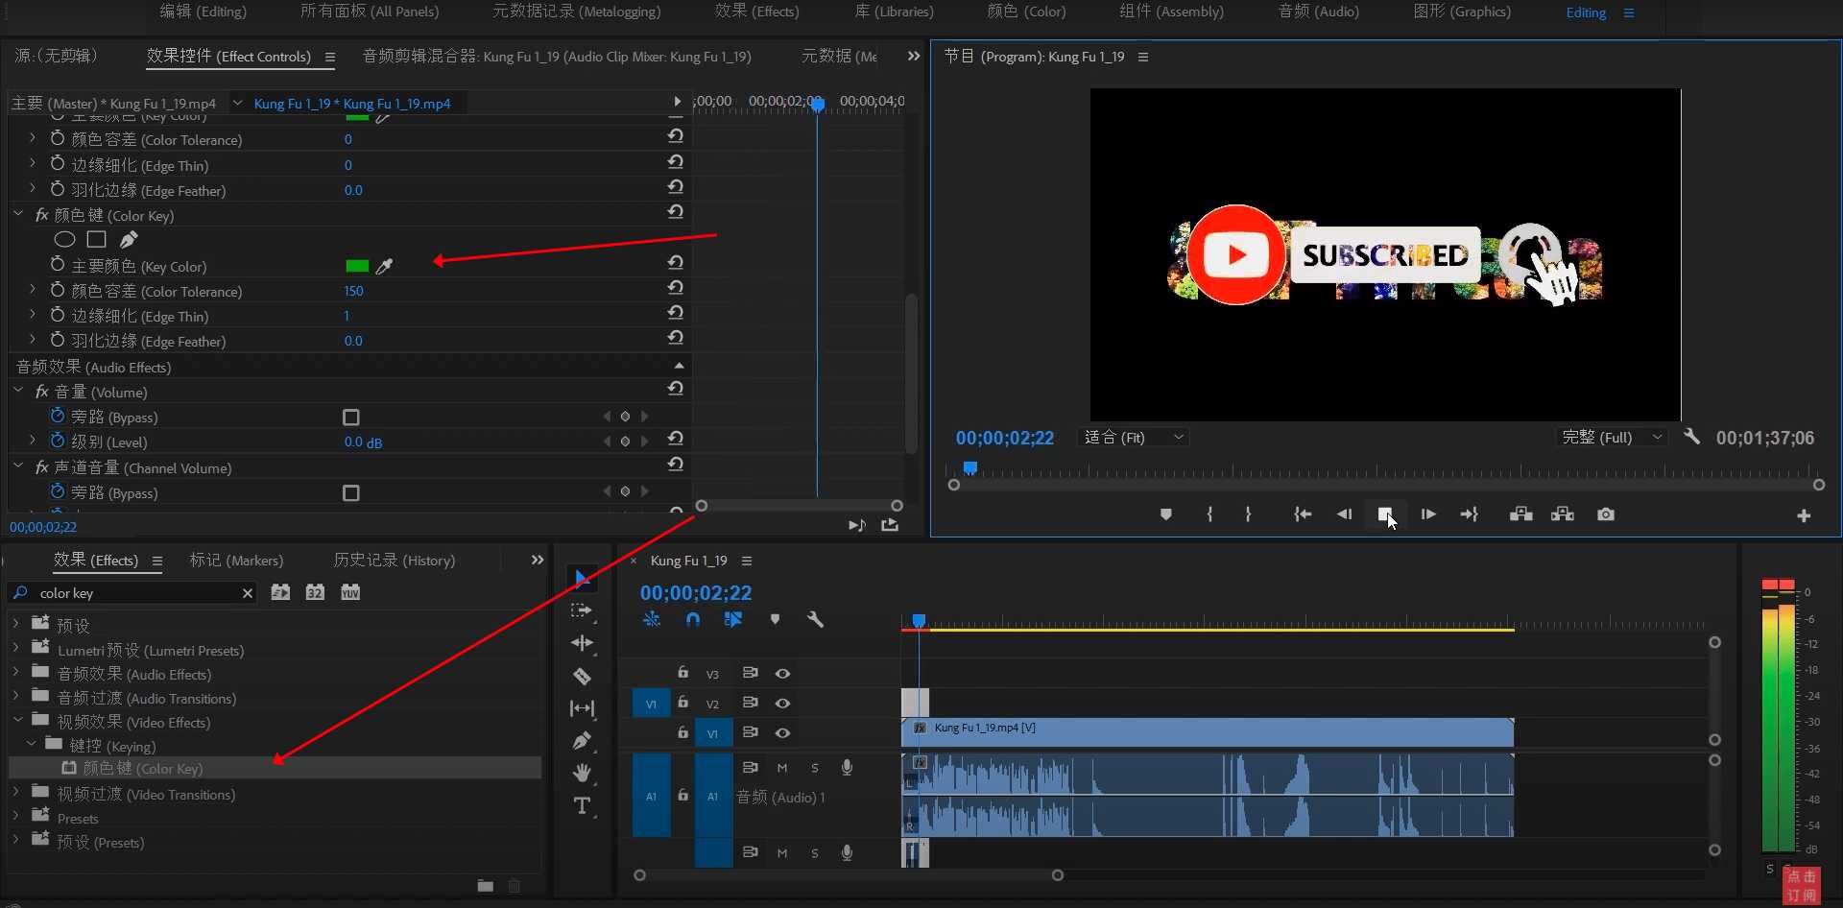Viewport: 1843px width, 908px height.
Task: Step forward one frame
Action: click(x=1428, y=514)
